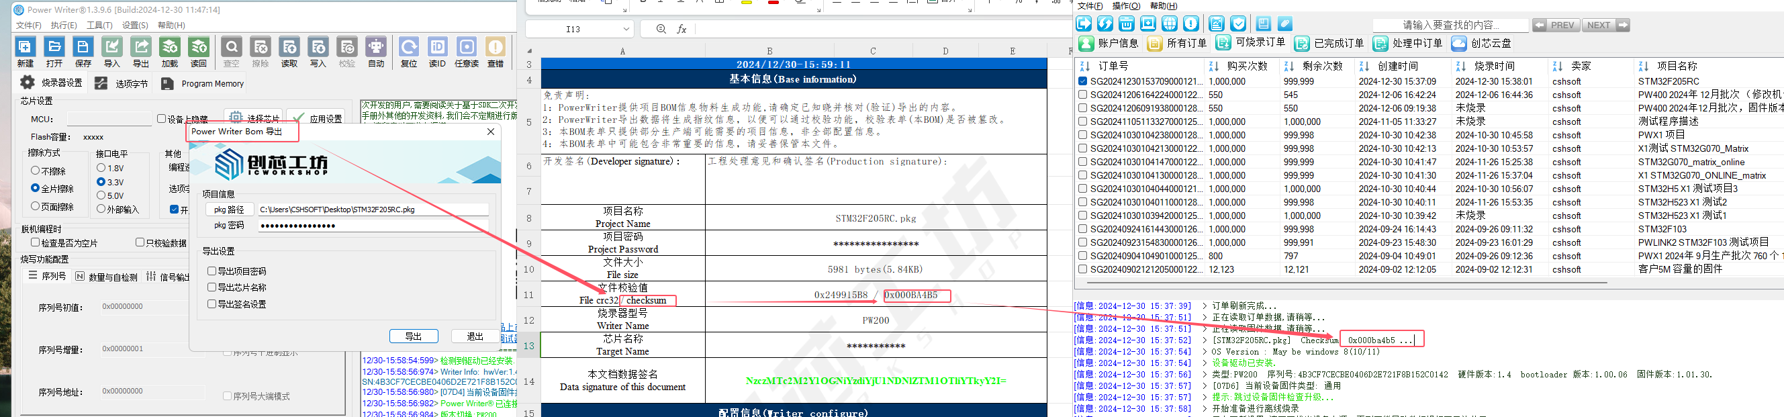The height and width of the screenshot is (417, 1784).
Task: Open 创芯云盘 tab
Action: click(1481, 43)
